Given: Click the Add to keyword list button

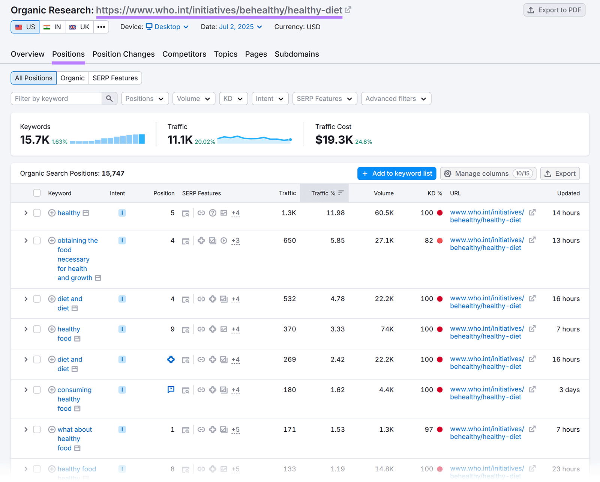Looking at the screenshot, I should 396,173.
